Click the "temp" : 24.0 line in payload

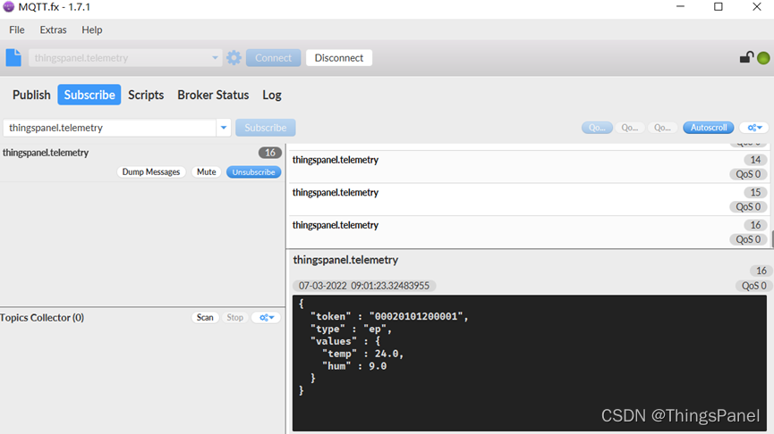[x=362, y=354]
